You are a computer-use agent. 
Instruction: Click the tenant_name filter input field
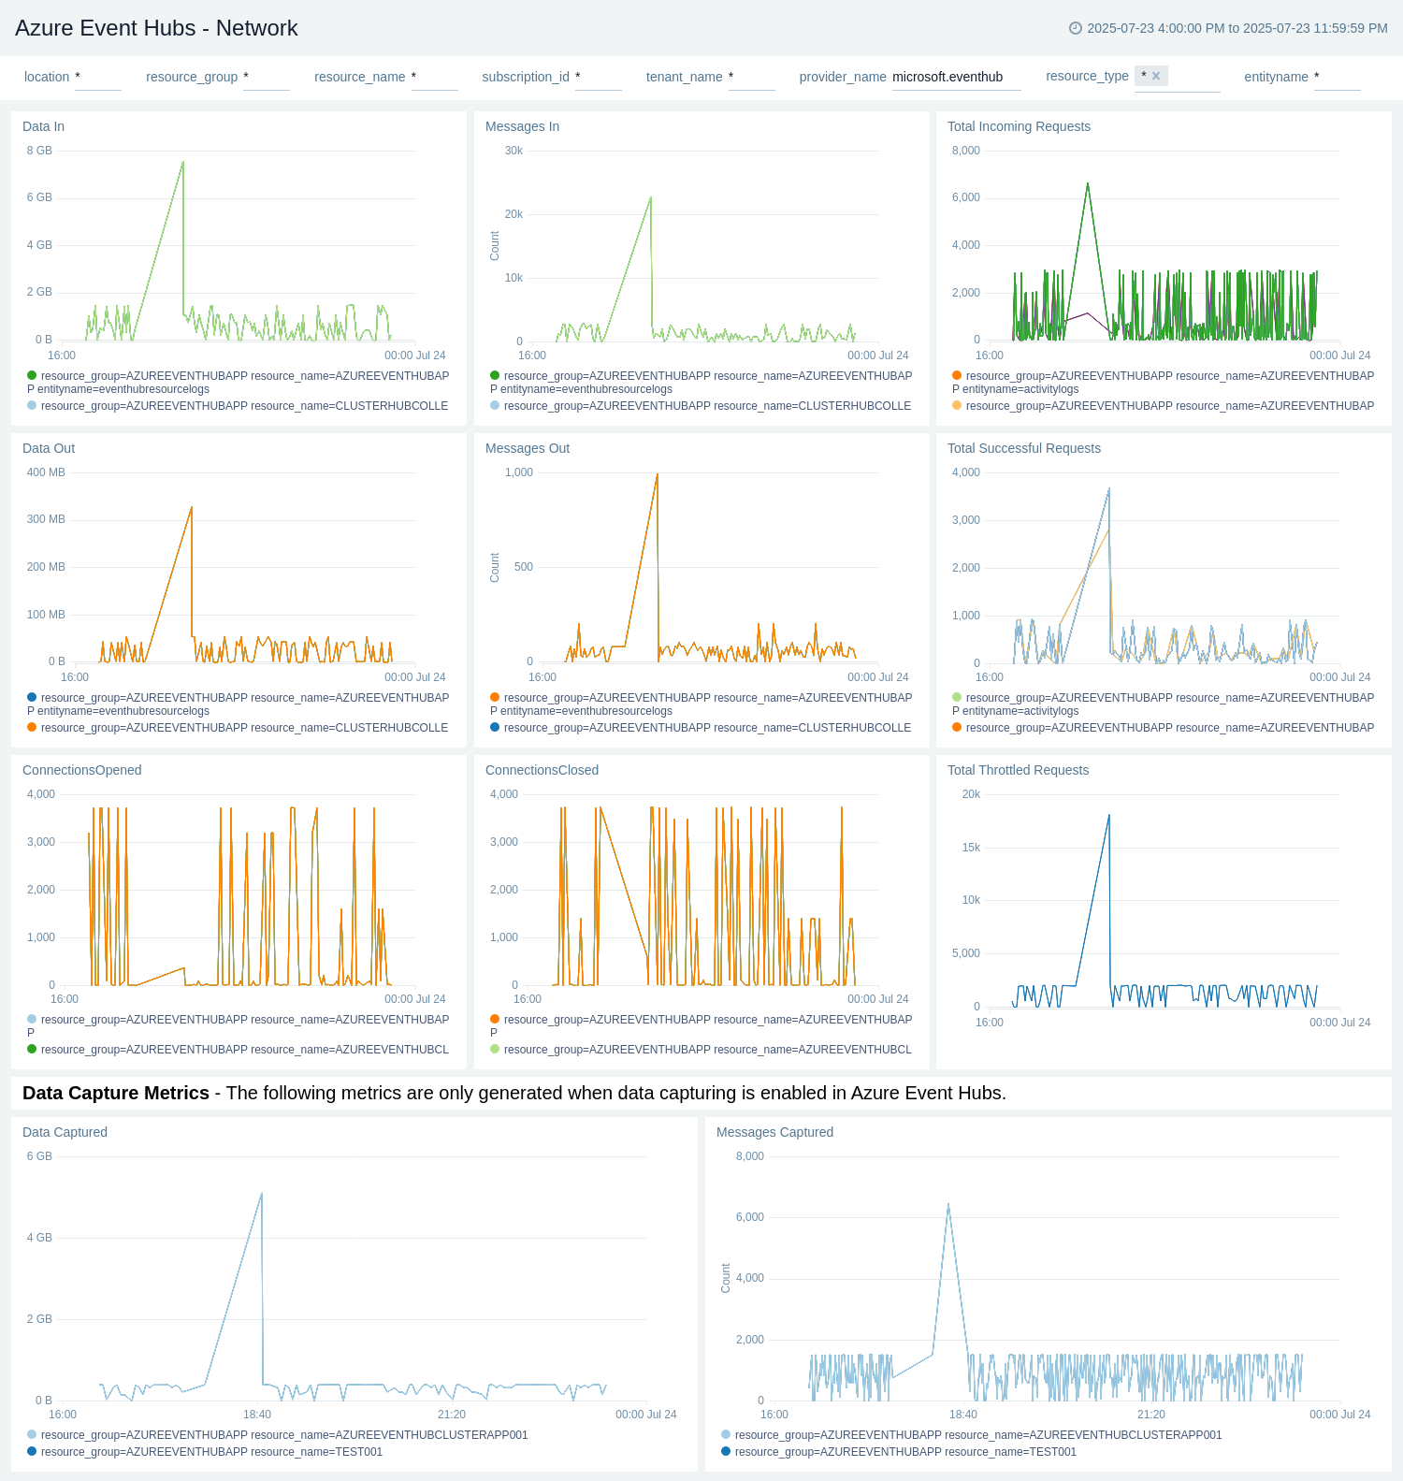[x=752, y=78]
